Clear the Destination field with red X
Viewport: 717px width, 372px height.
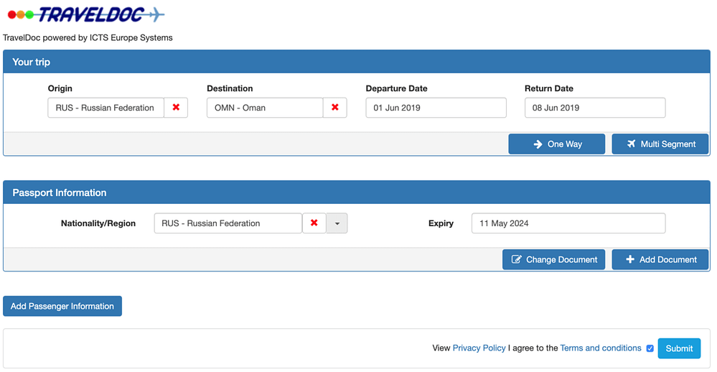pyautogui.click(x=334, y=108)
